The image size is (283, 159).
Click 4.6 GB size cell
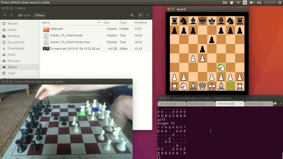tap(112, 49)
